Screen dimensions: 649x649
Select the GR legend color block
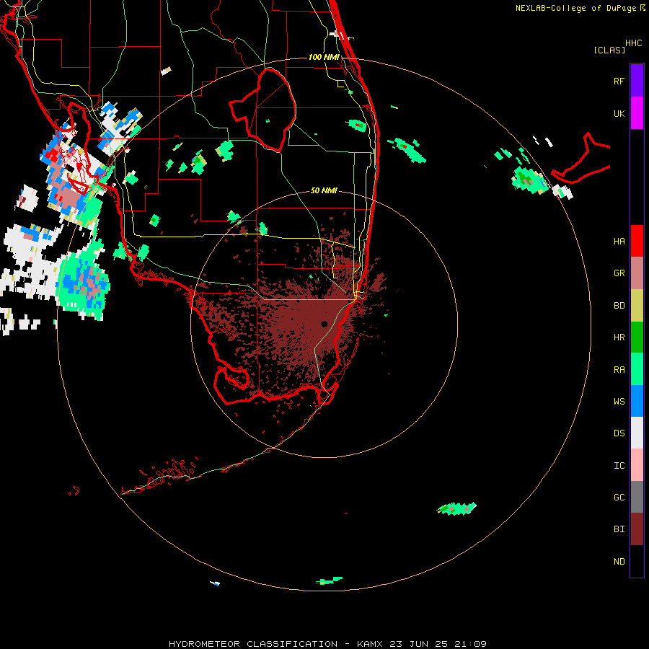click(x=637, y=273)
